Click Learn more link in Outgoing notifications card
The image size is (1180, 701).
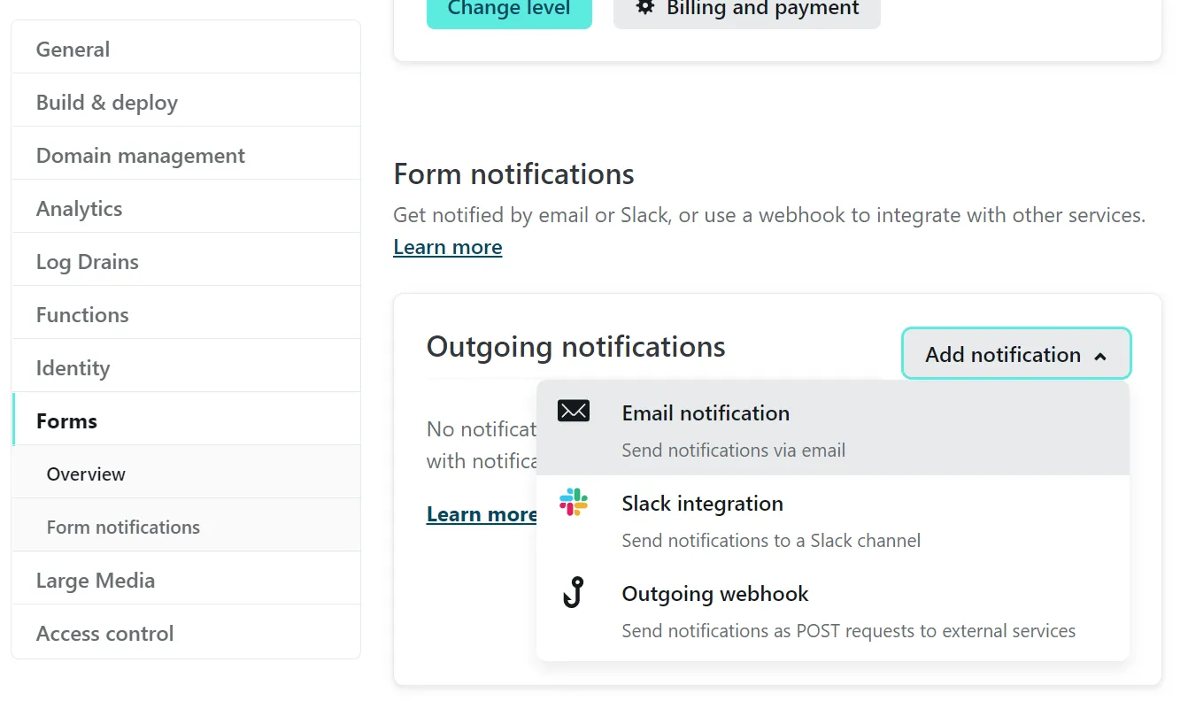coord(482,514)
